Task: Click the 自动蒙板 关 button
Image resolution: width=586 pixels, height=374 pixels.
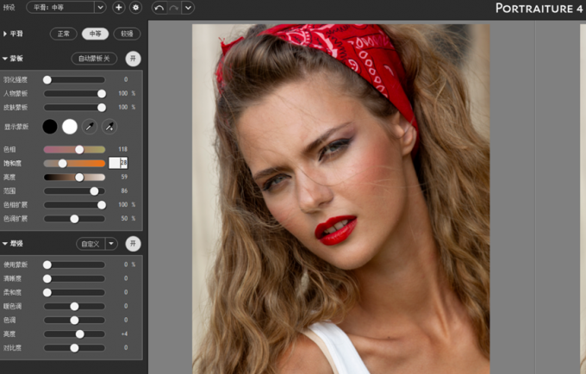Action: coord(94,59)
